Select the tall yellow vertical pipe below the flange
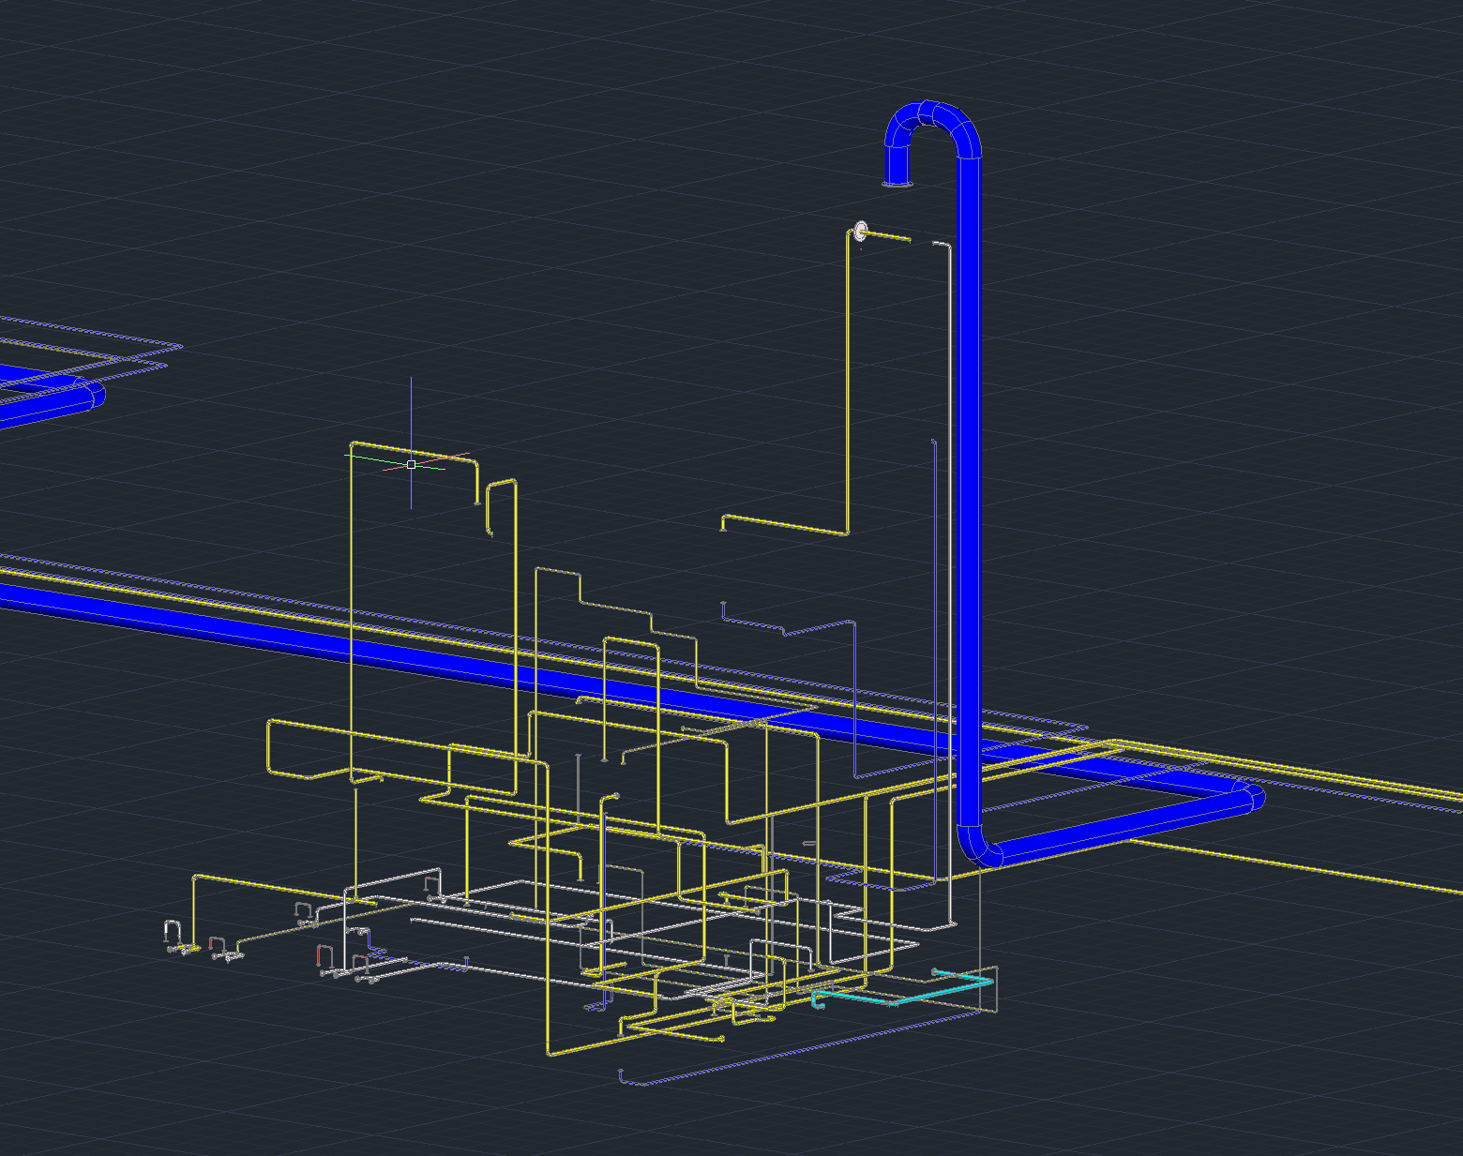The height and width of the screenshot is (1156, 1463). coord(848,384)
